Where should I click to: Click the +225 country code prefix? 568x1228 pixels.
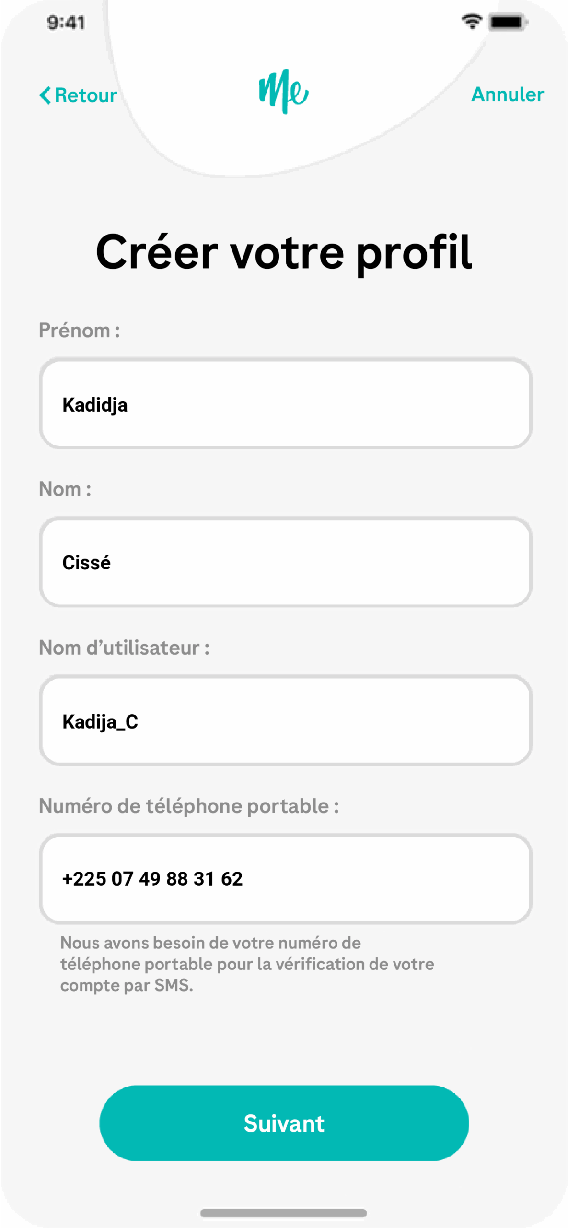coord(84,879)
